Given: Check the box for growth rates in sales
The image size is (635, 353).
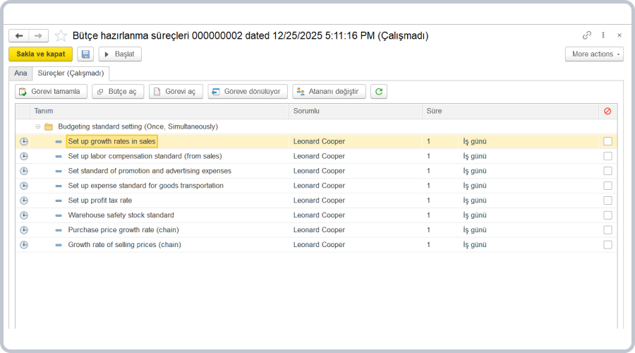Looking at the screenshot, I should 607,141.
